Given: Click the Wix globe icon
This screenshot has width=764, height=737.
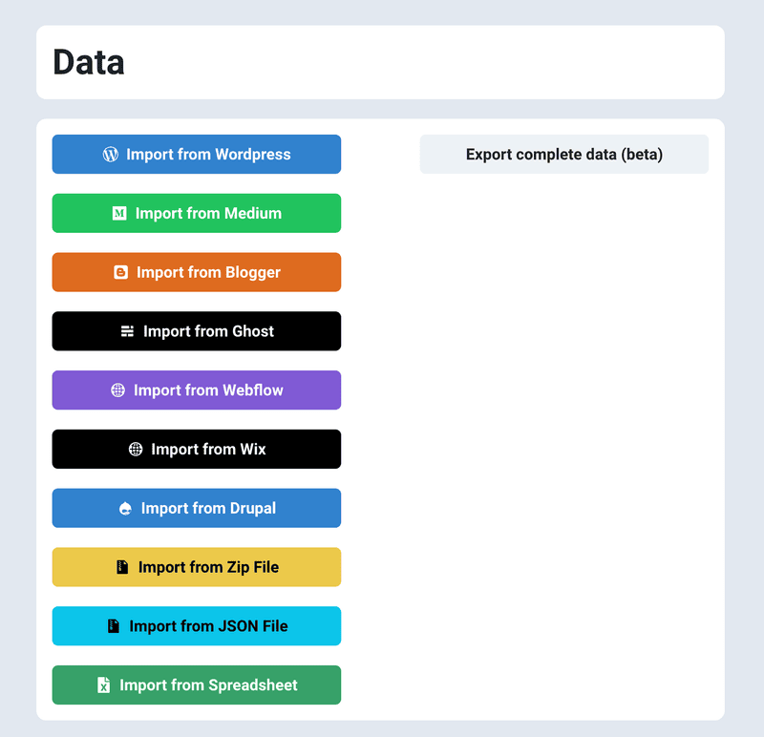Looking at the screenshot, I should [136, 450].
